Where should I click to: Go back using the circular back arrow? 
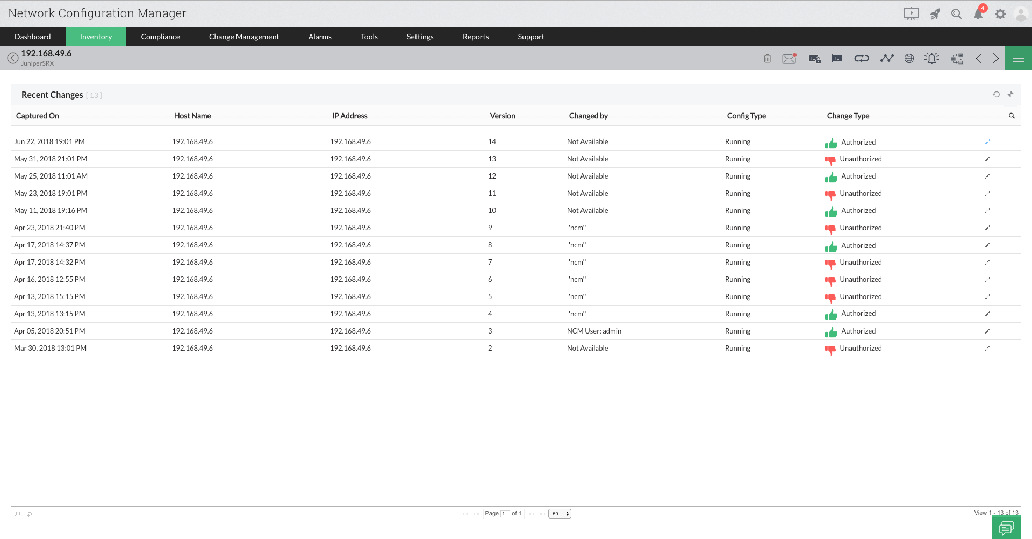tap(13, 58)
